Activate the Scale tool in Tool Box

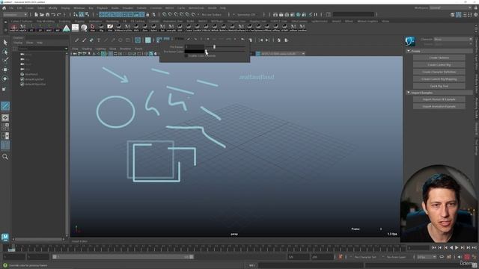click(x=4, y=89)
